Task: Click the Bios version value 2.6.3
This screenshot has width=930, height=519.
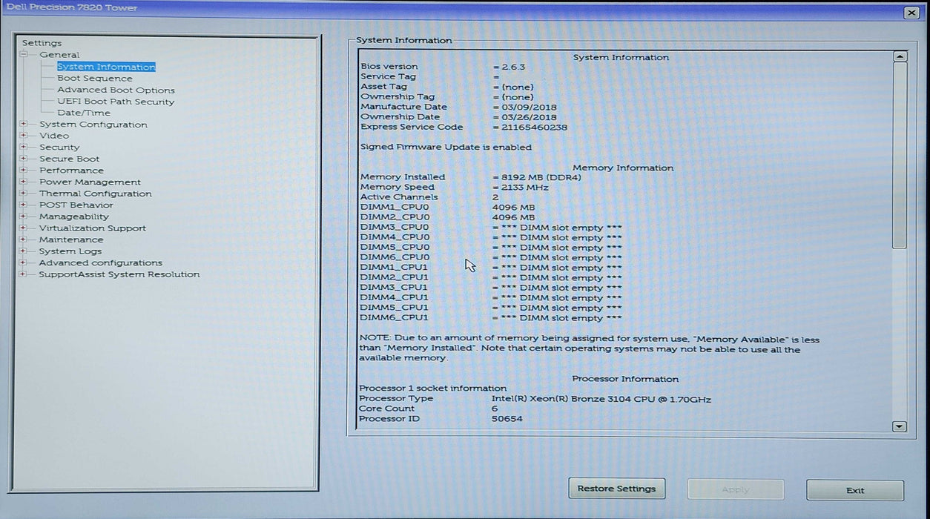Action: (513, 67)
